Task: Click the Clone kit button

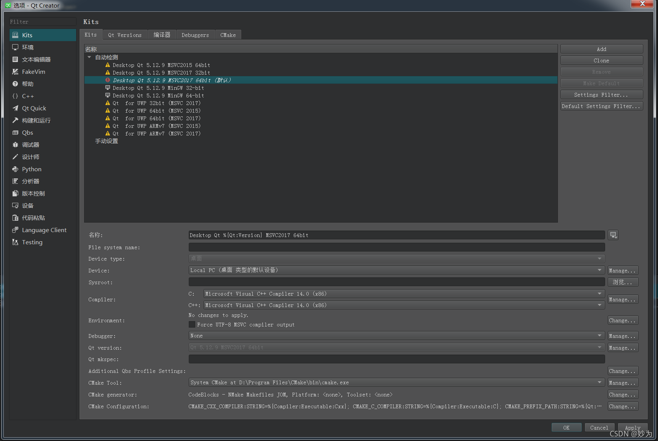Action: 602,60
